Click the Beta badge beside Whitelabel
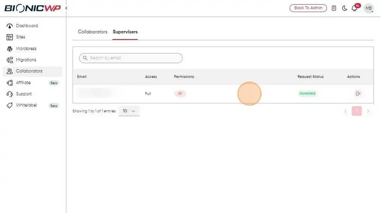This screenshot has height=213, width=382. coord(54,106)
